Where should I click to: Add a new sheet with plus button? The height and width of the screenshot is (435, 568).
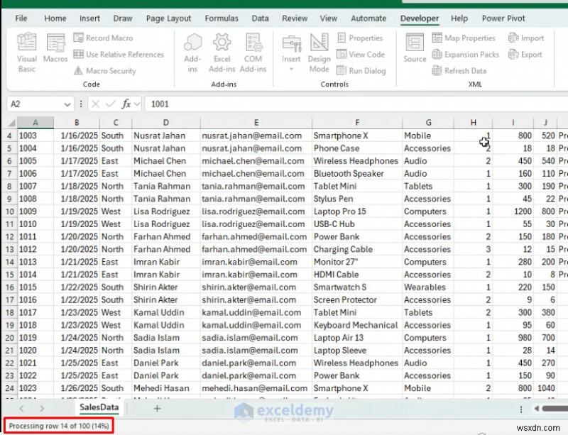point(157,409)
